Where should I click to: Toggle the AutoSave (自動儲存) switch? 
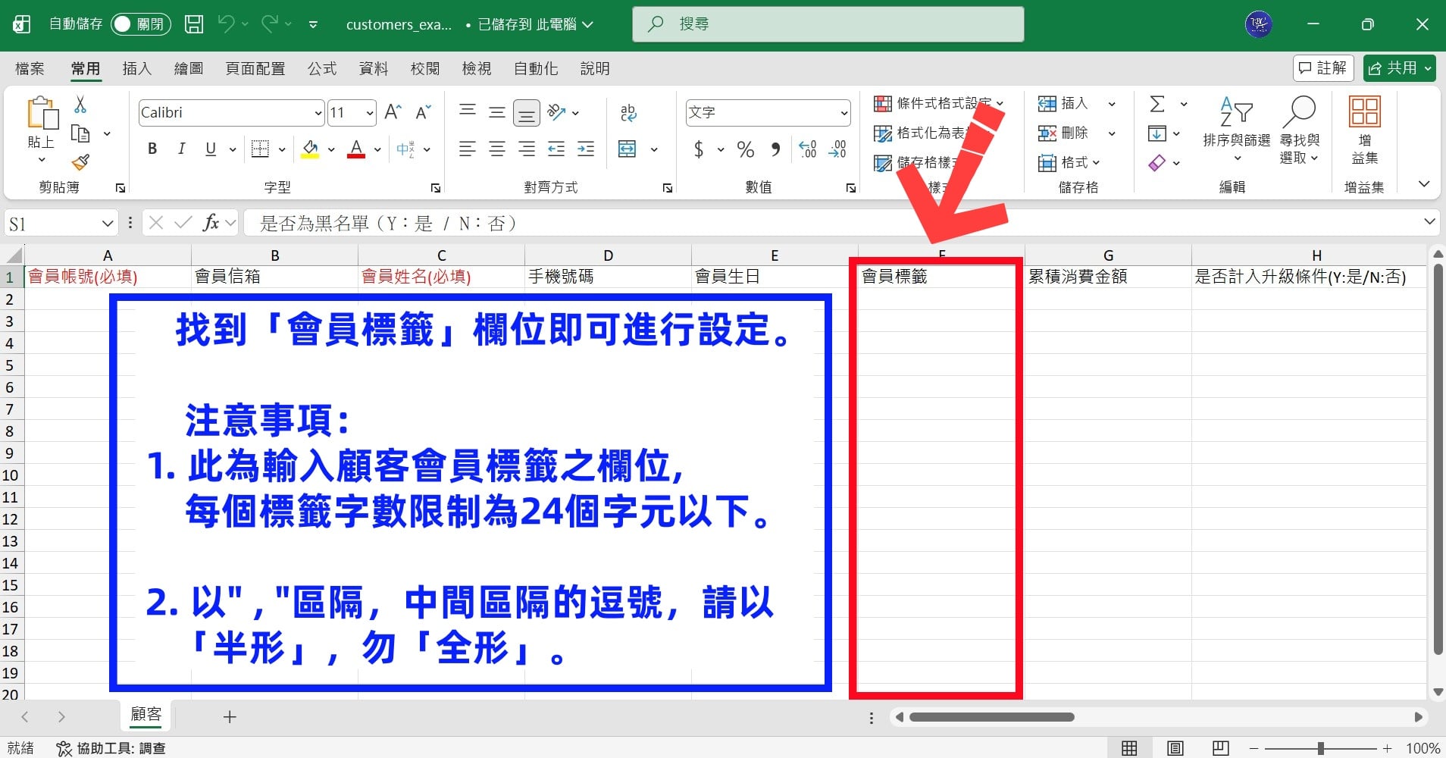pyautogui.click(x=141, y=24)
